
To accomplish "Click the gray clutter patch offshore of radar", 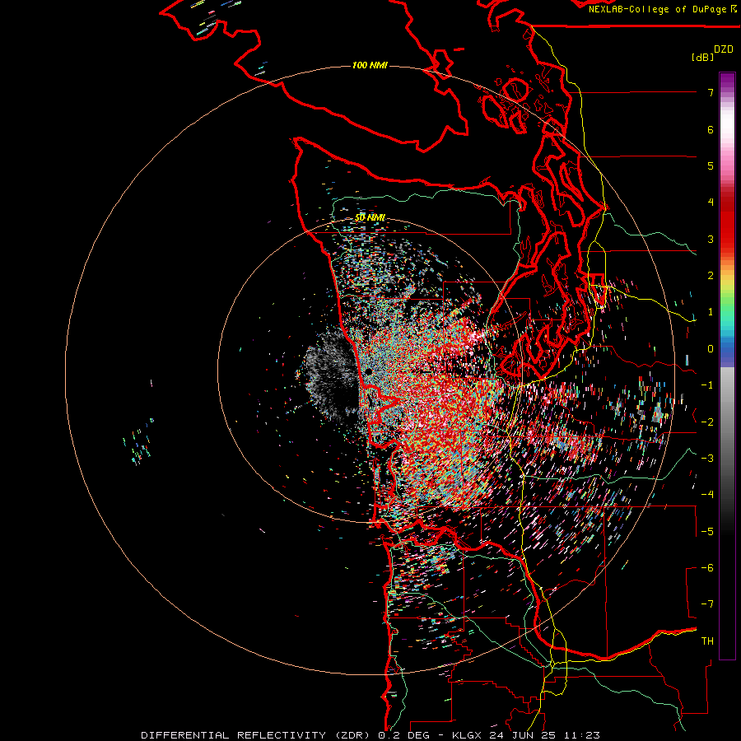I will tap(331, 375).
